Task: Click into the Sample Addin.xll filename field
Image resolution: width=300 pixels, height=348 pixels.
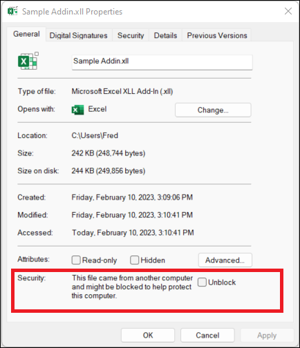Action: point(162,62)
